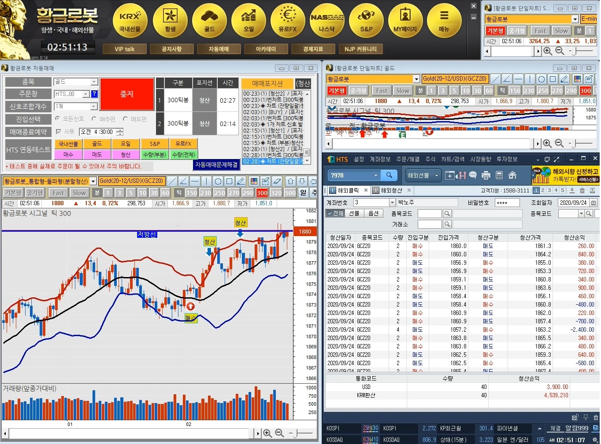Expand the 종목코드 dropdown in HTS
The height and width of the screenshot is (444, 601).
click(x=581, y=214)
